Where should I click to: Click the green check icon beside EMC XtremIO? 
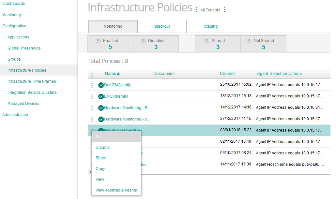pos(101,96)
